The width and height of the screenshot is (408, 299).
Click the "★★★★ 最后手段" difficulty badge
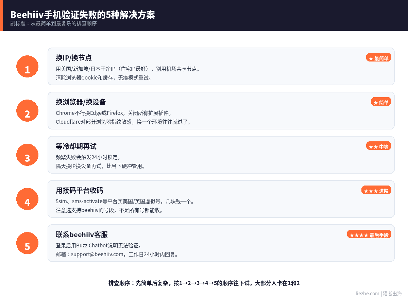(x=369, y=234)
